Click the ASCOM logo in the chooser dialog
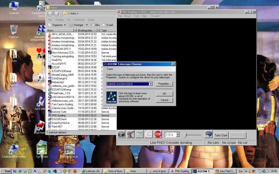The width and height of the screenshot is (279, 174). [111, 97]
